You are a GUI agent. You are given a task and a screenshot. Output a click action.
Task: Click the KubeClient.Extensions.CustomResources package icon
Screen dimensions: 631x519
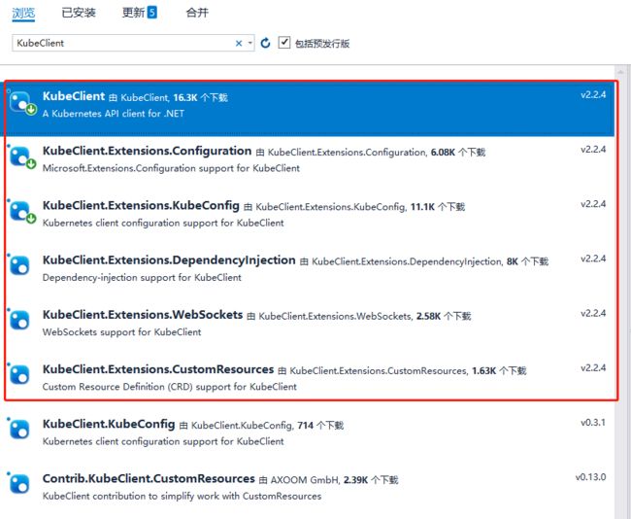(x=19, y=375)
